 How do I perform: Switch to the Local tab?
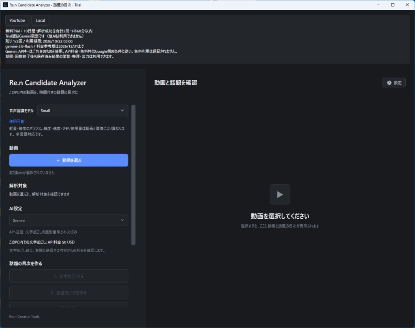click(40, 20)
